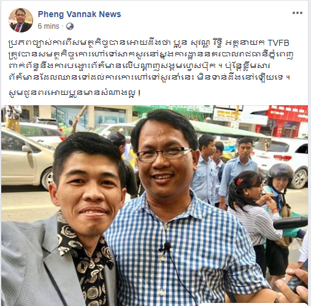Screen dimensions: 311x306
Task: Click the closing post line ending with exclamation mark
Action: (x=75, y=93)
